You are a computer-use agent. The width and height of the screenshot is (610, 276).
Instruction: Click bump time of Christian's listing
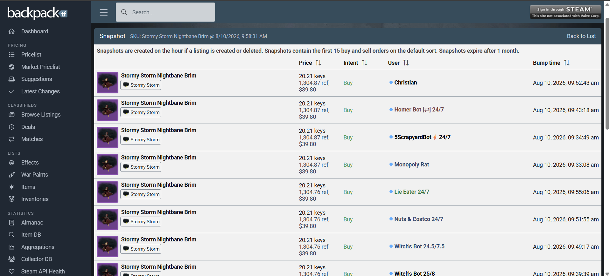click(x=566, y=83)
